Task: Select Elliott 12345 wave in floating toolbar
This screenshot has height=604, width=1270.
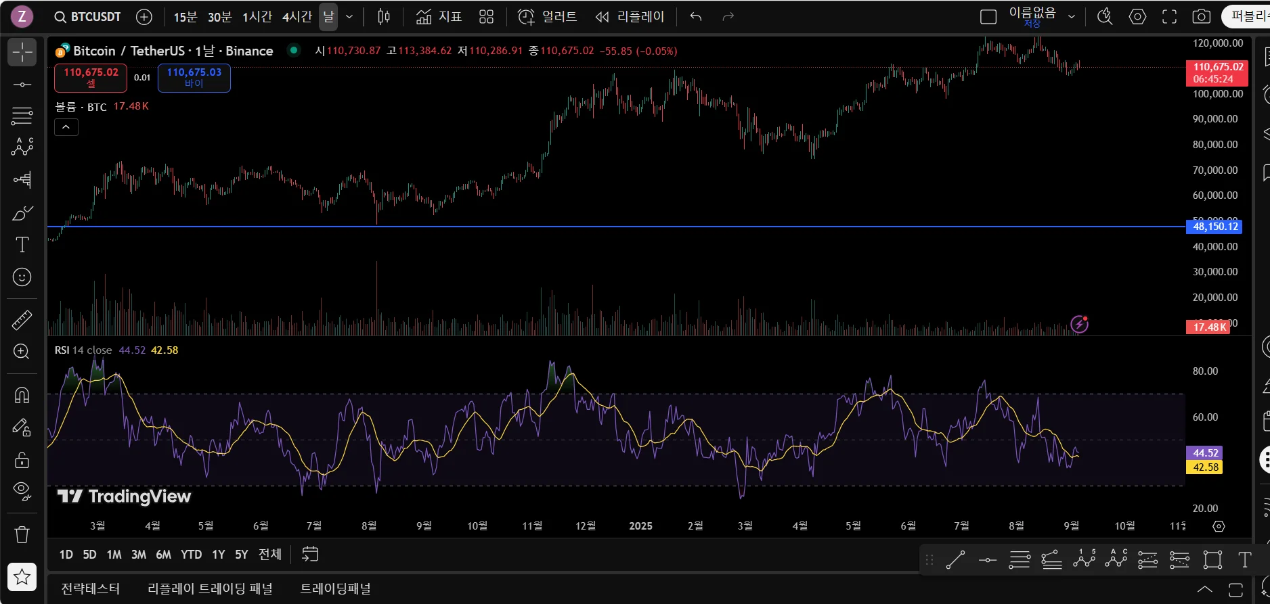Action: (x=1084, y=560)
